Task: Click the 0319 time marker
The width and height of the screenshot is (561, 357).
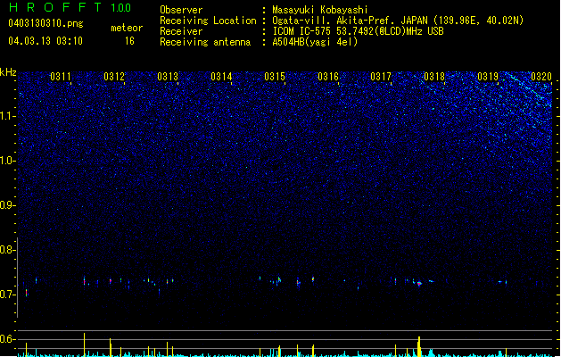Action: click(x=488, y=77)
